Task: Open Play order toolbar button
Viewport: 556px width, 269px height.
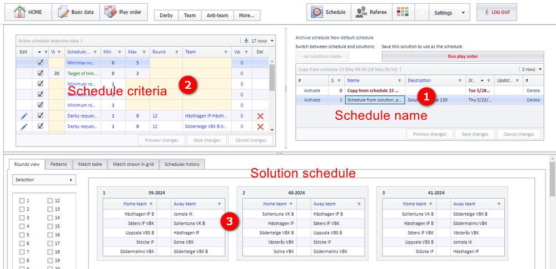Action: click(123, 12)
